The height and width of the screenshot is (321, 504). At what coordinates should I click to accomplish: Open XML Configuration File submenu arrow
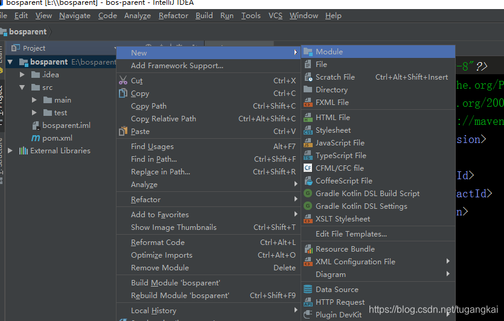[448, 261]
